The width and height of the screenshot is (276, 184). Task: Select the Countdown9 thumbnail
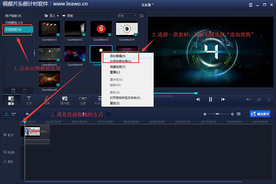pyautogui.click(x=49, y=79)
